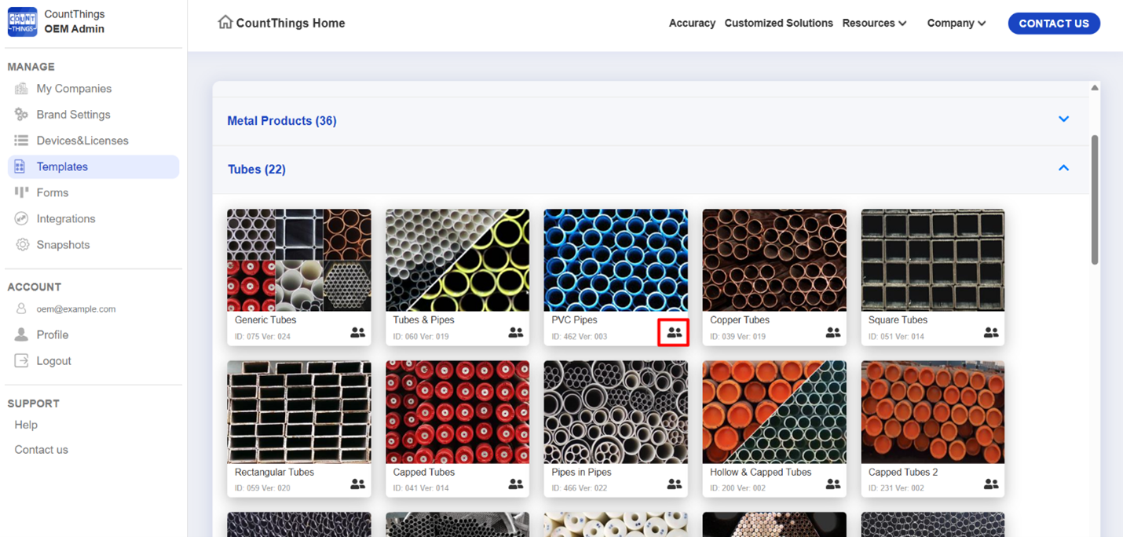Click the users icon on Generic Tubes card
The height and width of the screenshot is (537, 1123).
pyautogui.click(x=357, y=333)
